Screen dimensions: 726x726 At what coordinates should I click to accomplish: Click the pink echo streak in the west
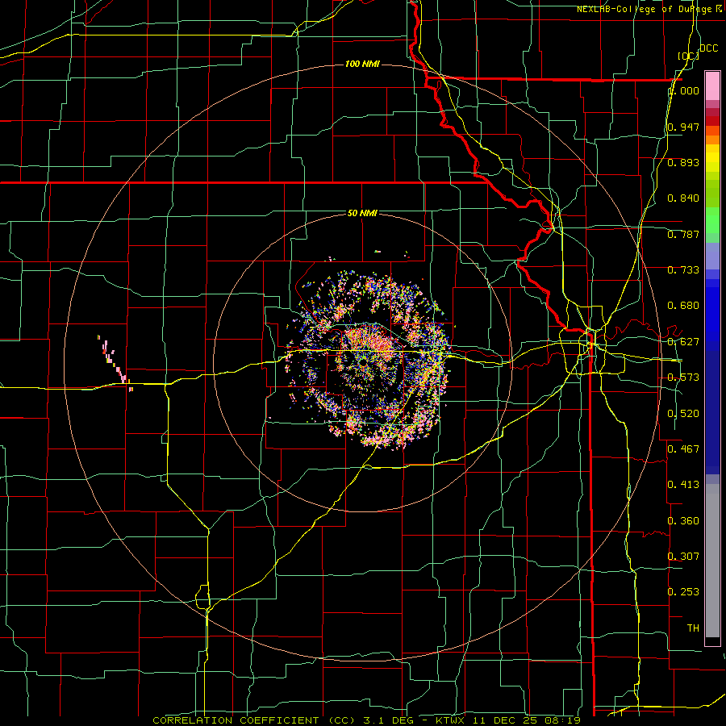[115, 364]
